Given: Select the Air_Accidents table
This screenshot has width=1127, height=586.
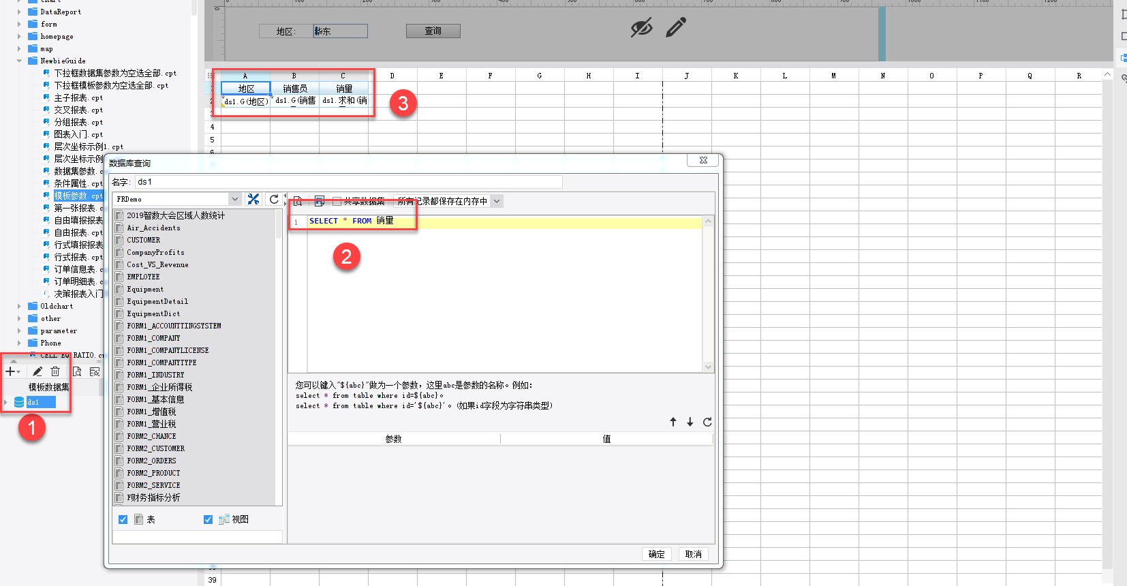Looking at the screenshot, I should click(153, 228).
